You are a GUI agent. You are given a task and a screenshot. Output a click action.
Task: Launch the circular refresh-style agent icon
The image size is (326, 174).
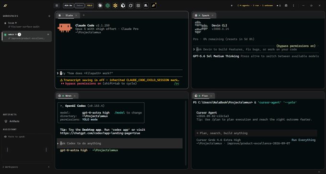130,6
